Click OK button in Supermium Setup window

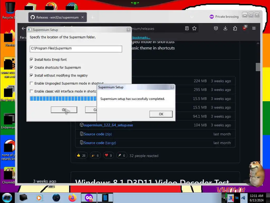pyautogui.click(x=64, y=110)
